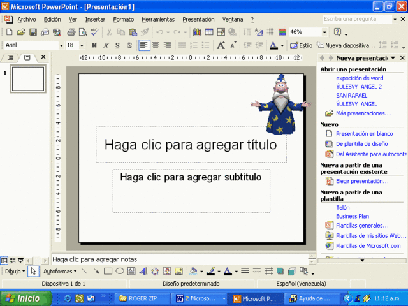This screenshot has width=408, height=306.
Task: Toggle Center alignment for text
Action: tap(156, 45)
